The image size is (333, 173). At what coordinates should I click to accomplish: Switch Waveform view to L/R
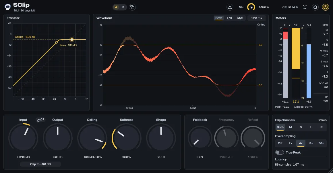point(229,18)
